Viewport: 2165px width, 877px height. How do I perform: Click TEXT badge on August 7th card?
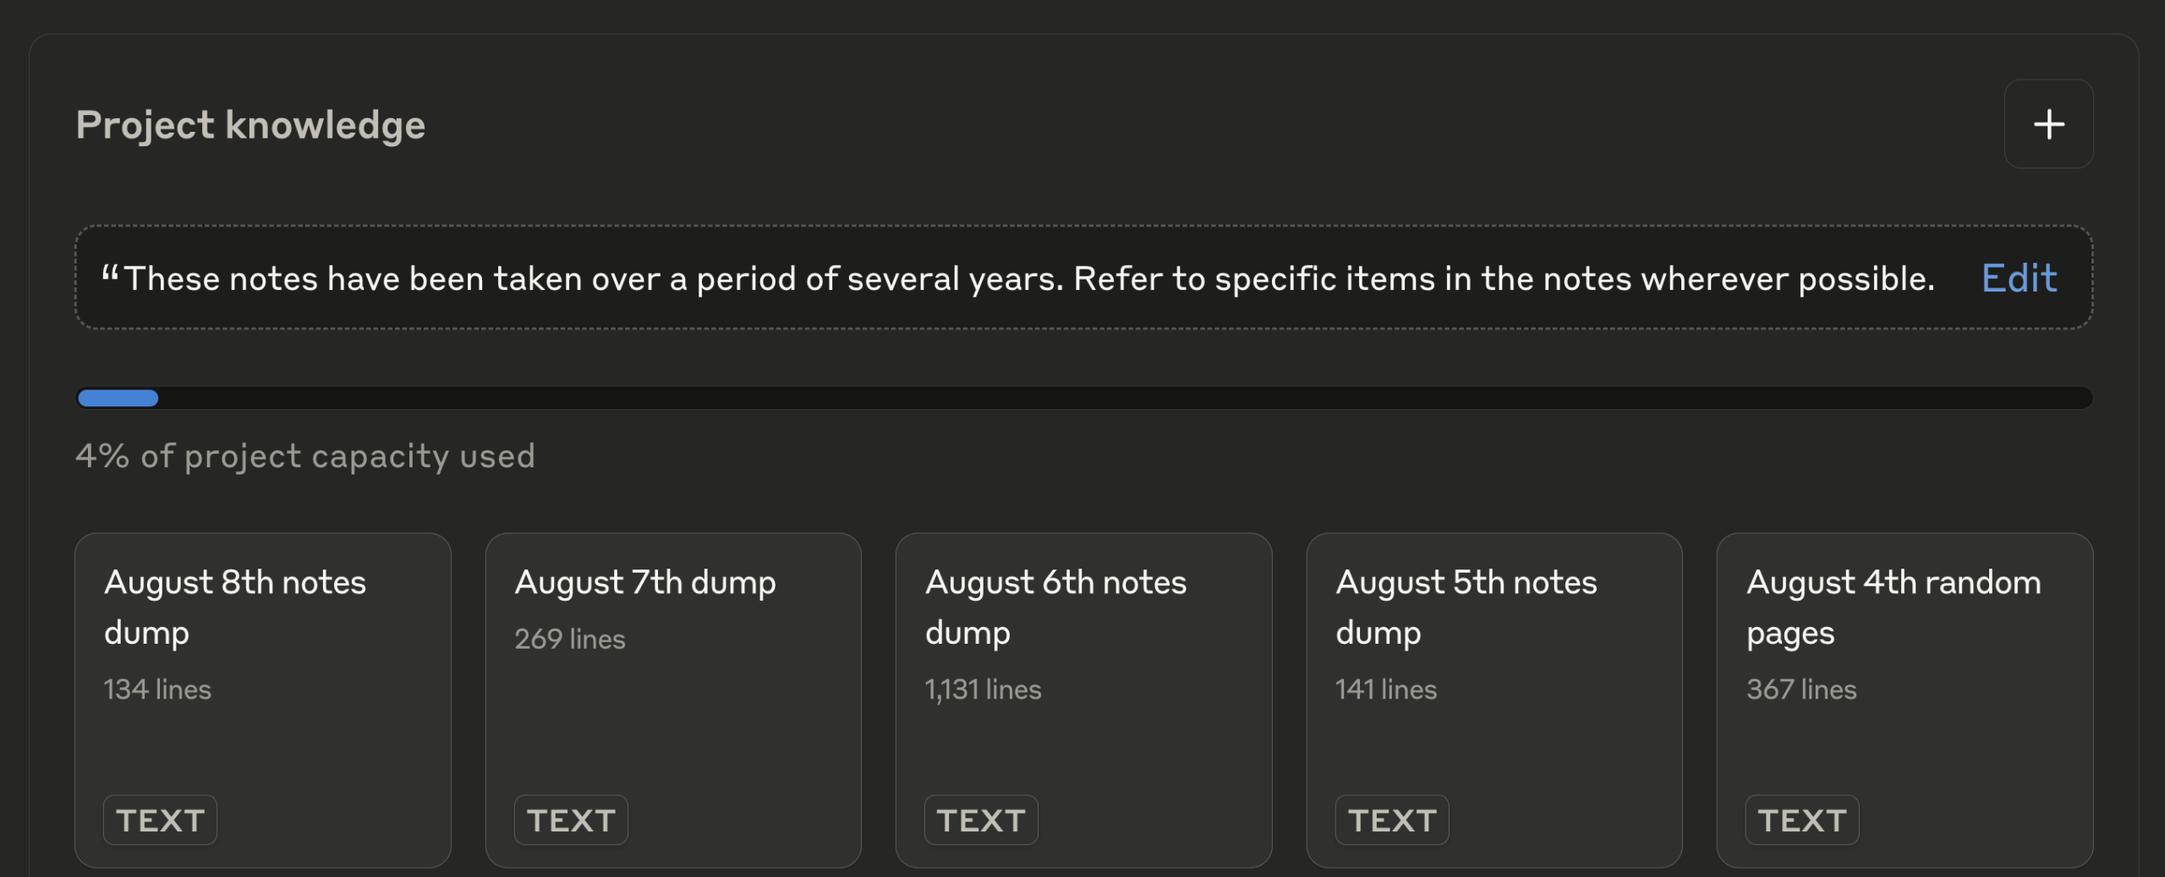[571, 820]
